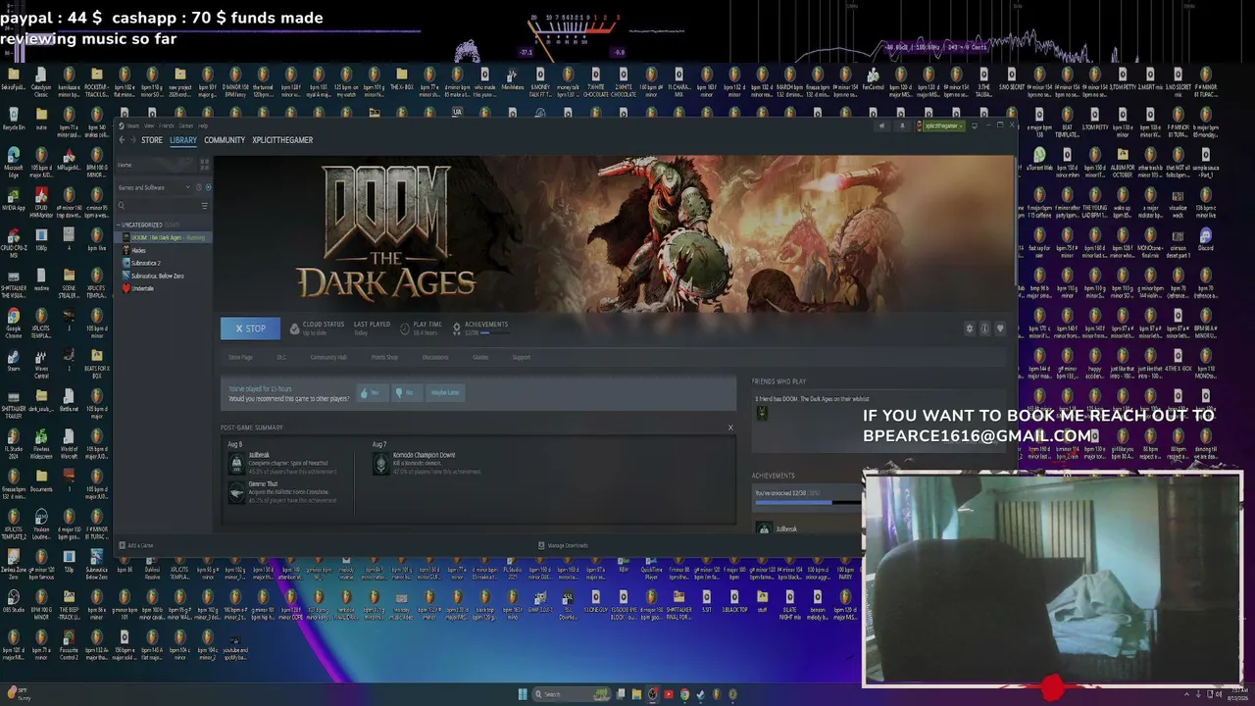Go forward with Steam's forward arrow

132,140
